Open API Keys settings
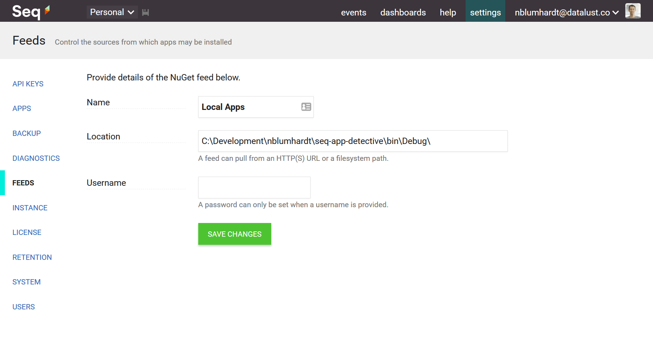The image size is (653, 361). (x=28, y=84)
